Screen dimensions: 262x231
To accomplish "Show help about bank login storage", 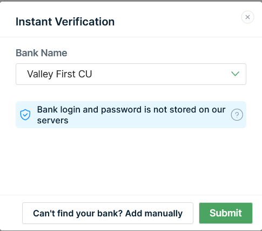I will [x=237, y=115].
